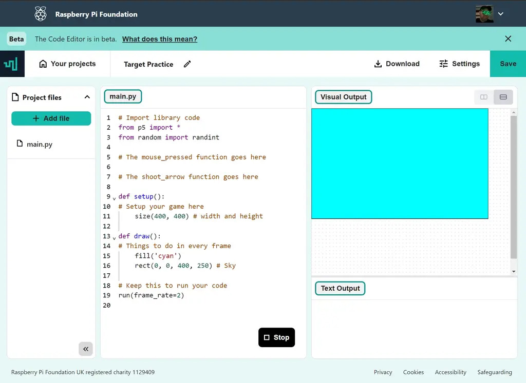Click the cyan visual output canvas
This screenshot has height=383, width=526.
(400, 163)
